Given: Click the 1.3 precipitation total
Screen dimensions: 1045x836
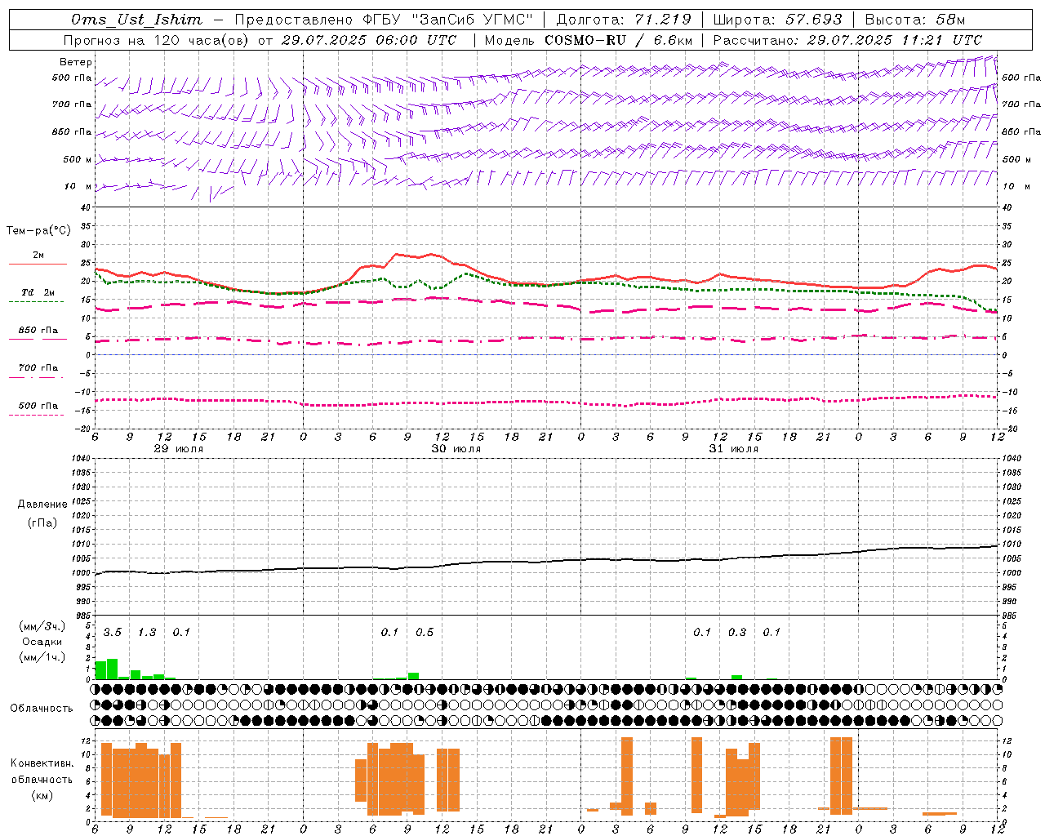Looking at the screenshot, I should tap(147, 632).
